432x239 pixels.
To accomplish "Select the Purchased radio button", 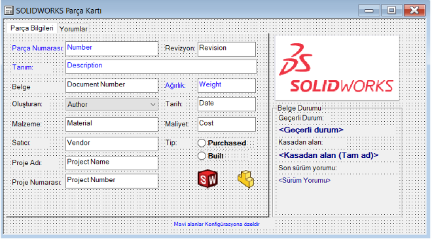I will point(202,143).
